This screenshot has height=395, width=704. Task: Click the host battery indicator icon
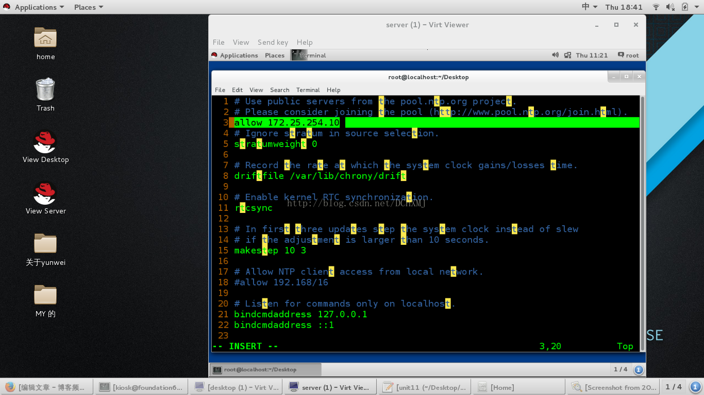click(685, 7)
